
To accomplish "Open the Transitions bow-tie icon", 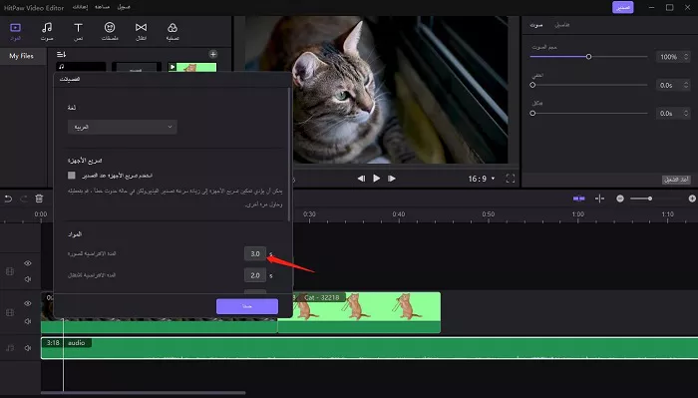I will pyautogui.click(x=142, y=32).
